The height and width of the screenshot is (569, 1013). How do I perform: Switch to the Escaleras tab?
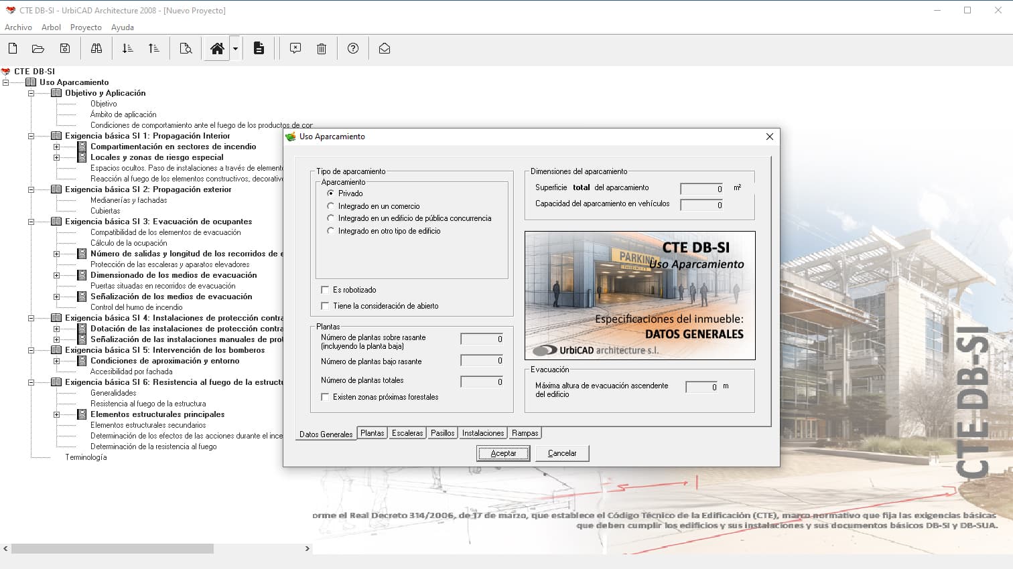pyautogui.click(x=407, y=433)
